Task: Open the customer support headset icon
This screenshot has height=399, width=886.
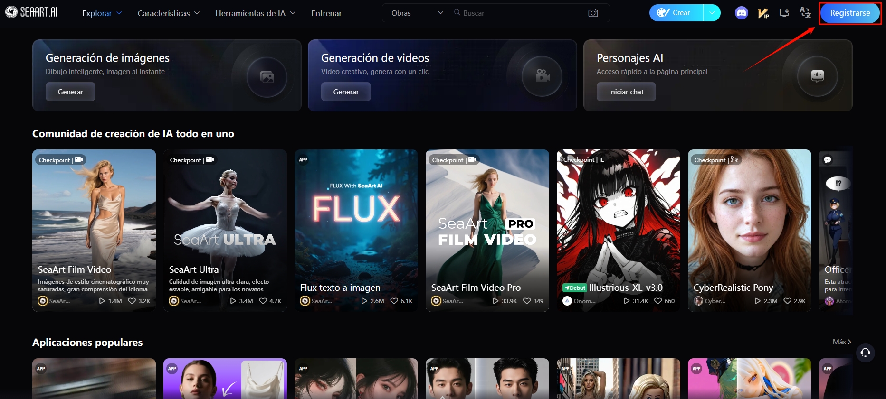Action: tap(865, 352)
